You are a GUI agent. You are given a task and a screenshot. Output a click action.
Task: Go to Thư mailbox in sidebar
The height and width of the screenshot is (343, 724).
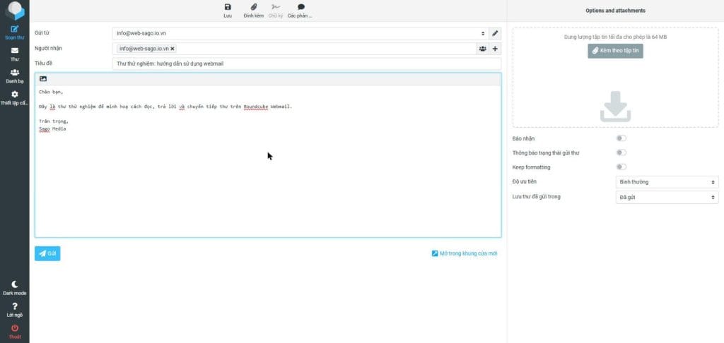[14, 54]
